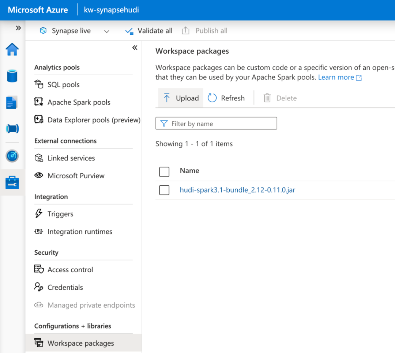The image size is (395, 353).
Task: Expand the left hub navigation bar
Action: (x=18, y=28)
